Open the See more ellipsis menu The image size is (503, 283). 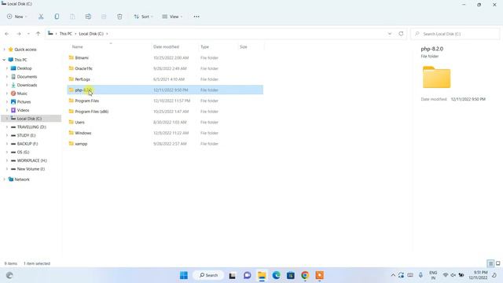coord(196,17)
